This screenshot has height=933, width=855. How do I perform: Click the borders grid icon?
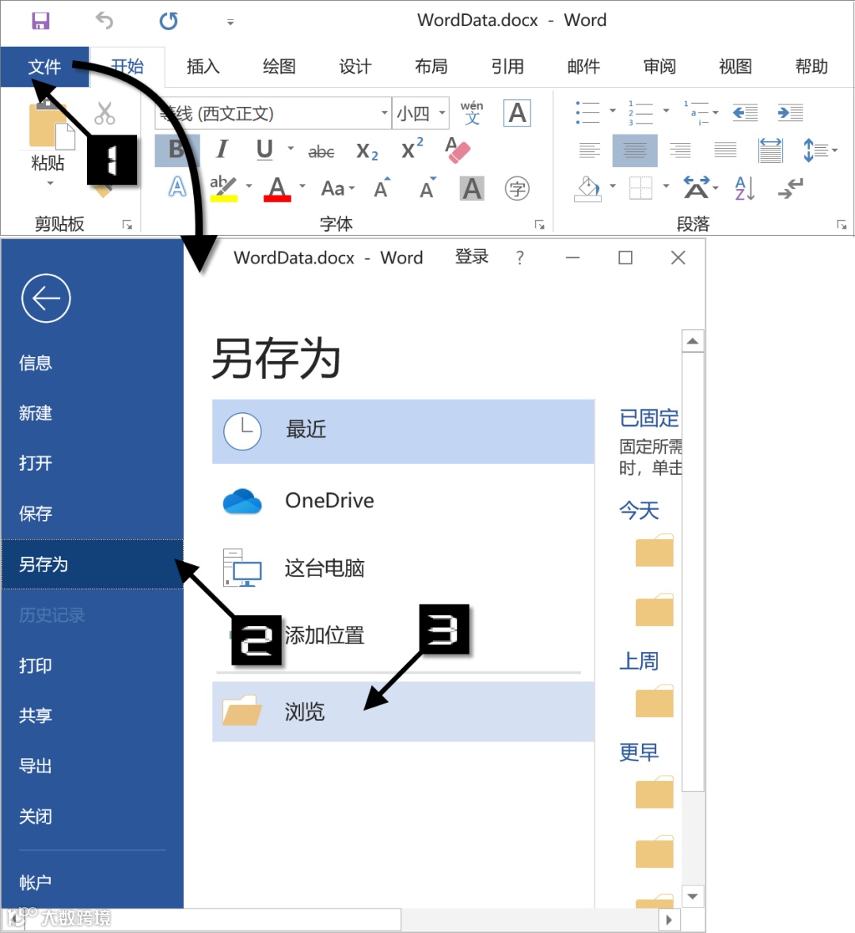pos(640,188)
